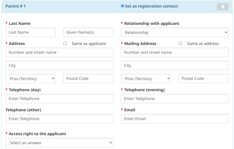Open the Mailing Address Prov./Territory dropdown

click(146, 79)
